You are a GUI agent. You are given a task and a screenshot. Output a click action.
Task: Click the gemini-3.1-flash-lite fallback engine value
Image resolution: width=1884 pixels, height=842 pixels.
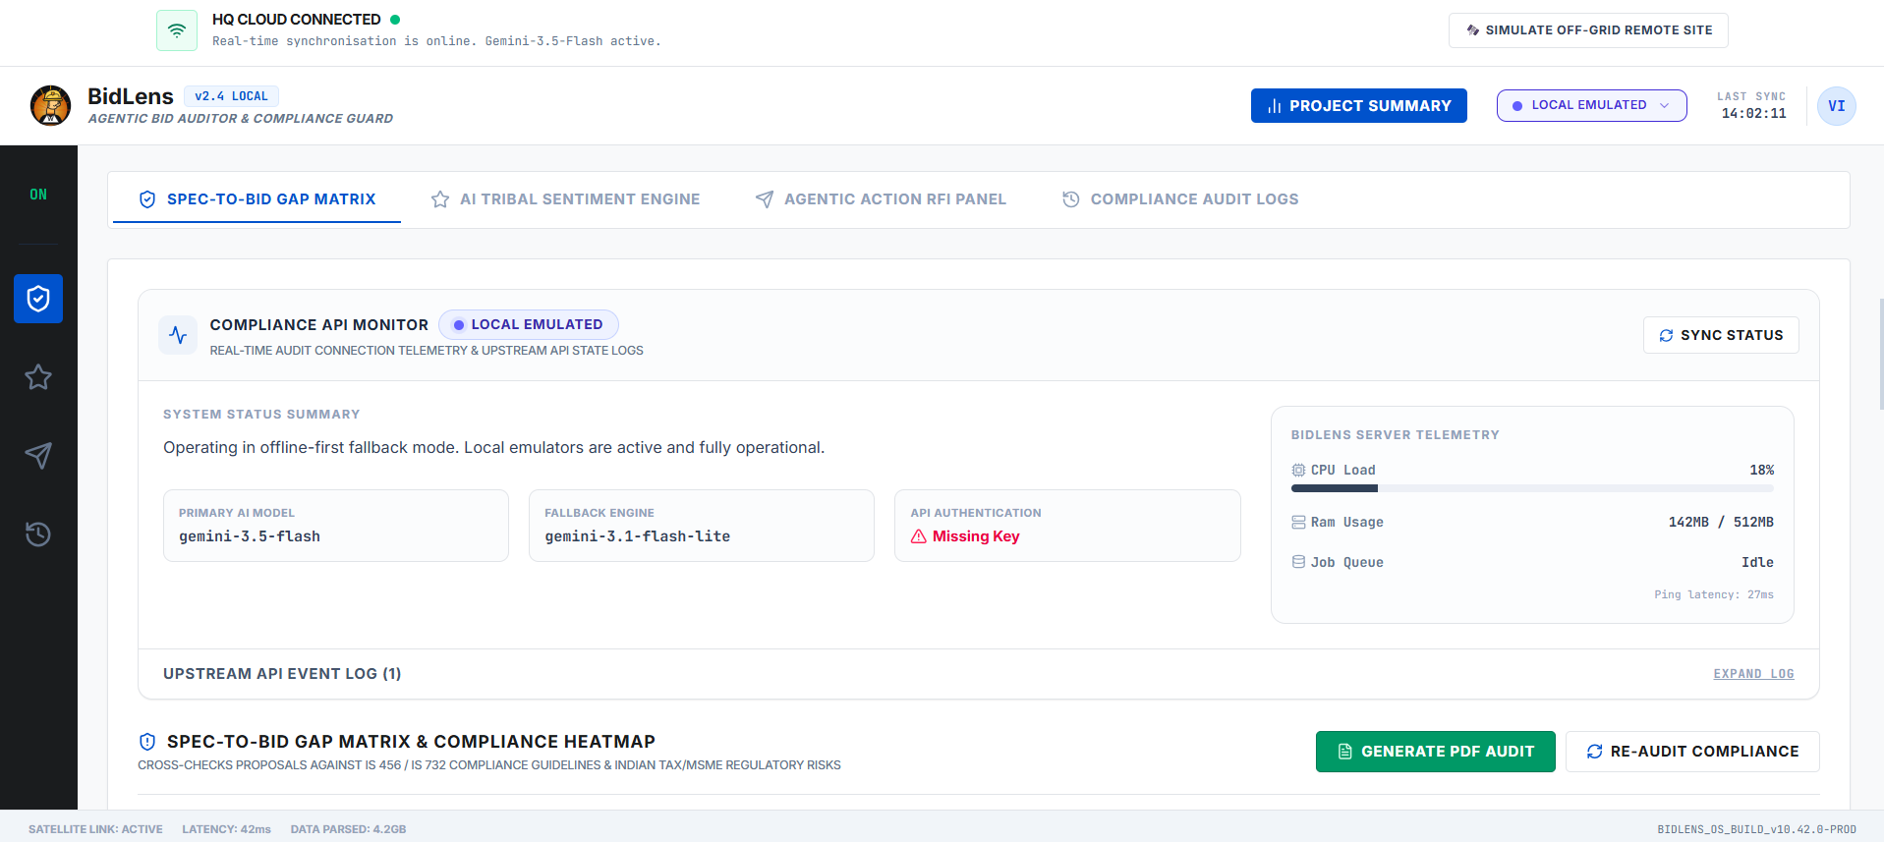point(637,536)
